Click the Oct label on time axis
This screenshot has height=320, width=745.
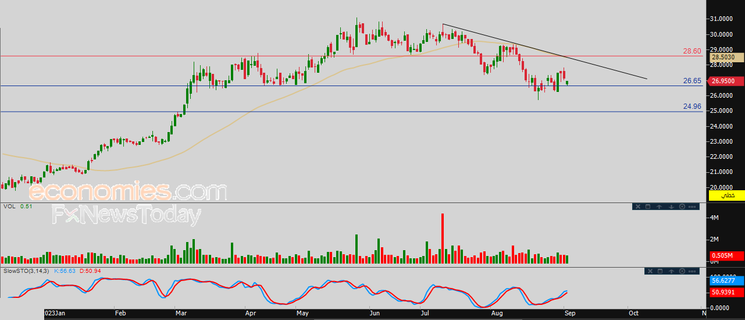[x=633, y=313]
